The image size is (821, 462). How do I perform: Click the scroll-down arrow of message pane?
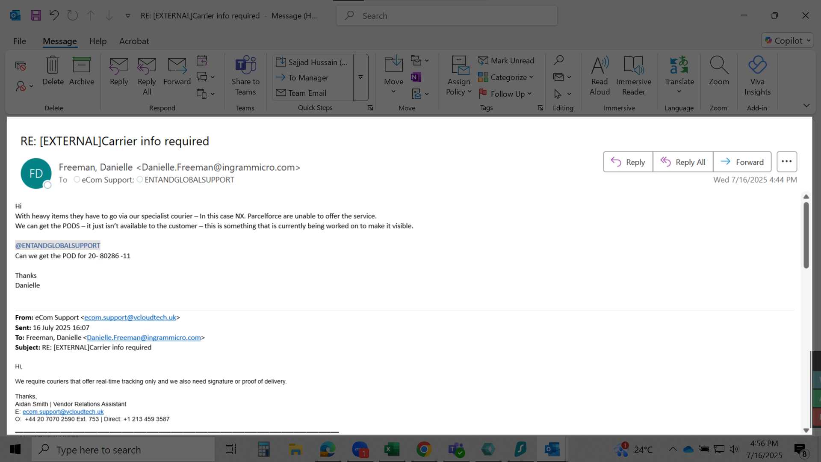point(806,430)
